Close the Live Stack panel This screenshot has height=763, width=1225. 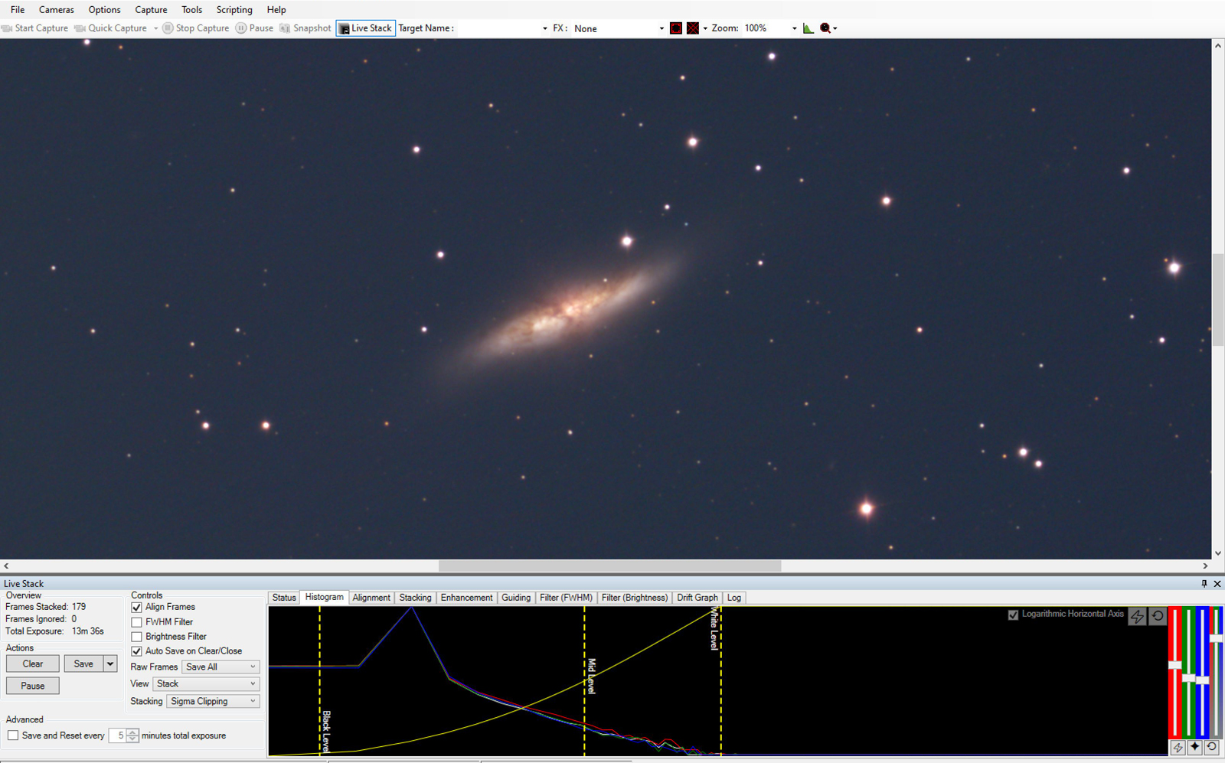tap(1217, 583)
